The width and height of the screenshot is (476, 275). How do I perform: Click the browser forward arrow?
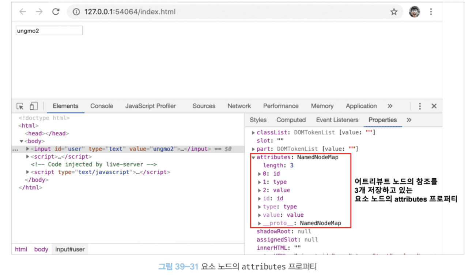pos(39,12)
